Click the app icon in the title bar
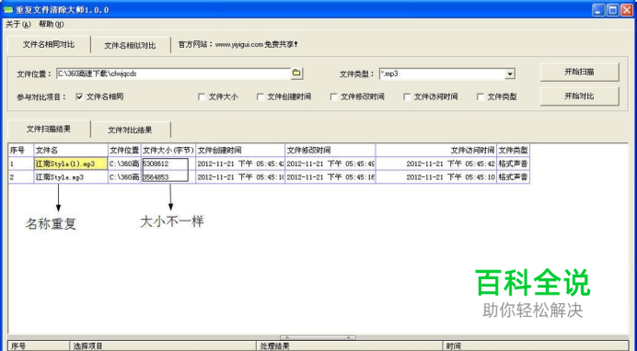 click(7, 10)
